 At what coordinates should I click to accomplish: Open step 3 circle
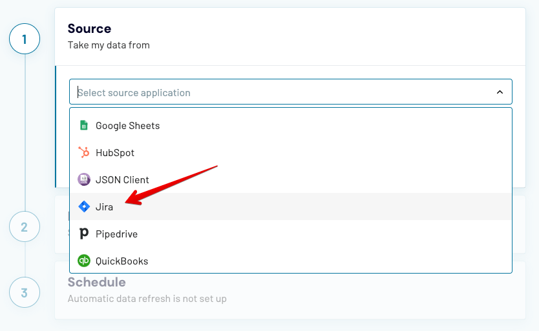tap(25, 292)
